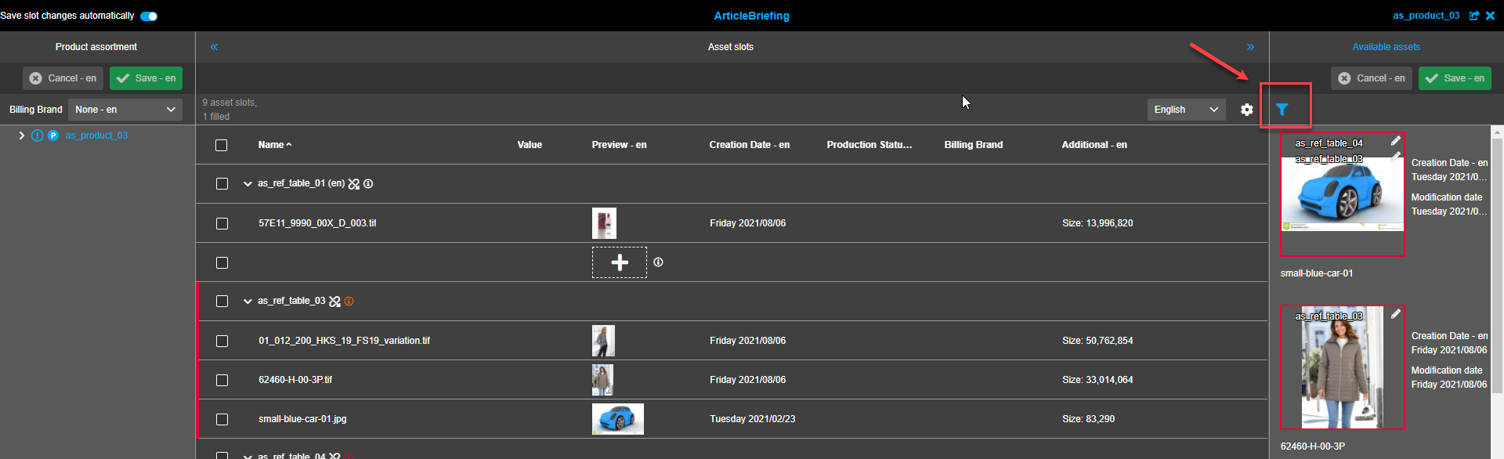
Task: Click unlink icon next to as_ref_table_01 (en)
Action: [354, 184]
